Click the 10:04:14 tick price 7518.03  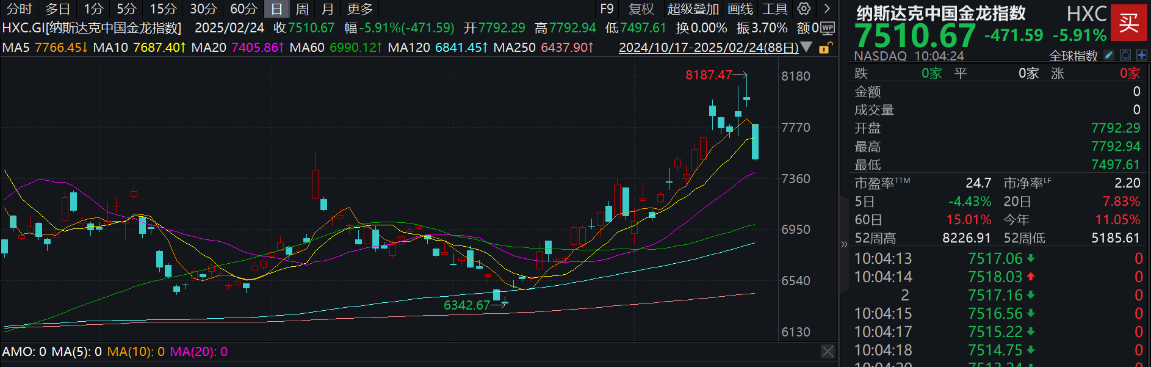click(x=995, y=277)
